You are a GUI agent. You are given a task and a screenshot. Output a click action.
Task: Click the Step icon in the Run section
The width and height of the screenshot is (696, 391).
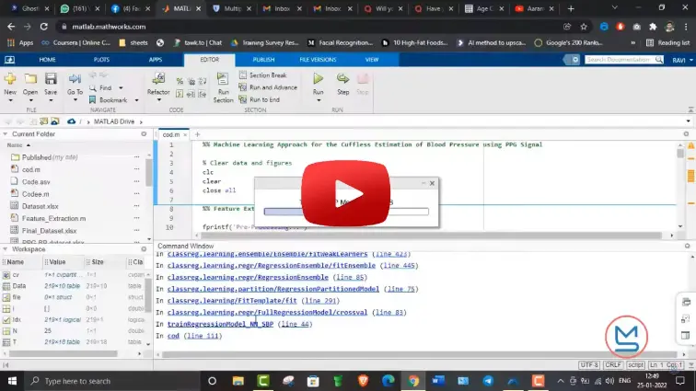(342, 82)
